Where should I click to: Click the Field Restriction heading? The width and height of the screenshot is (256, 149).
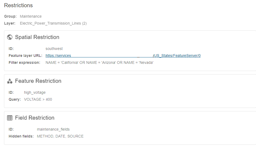click(x=35, y=118)
